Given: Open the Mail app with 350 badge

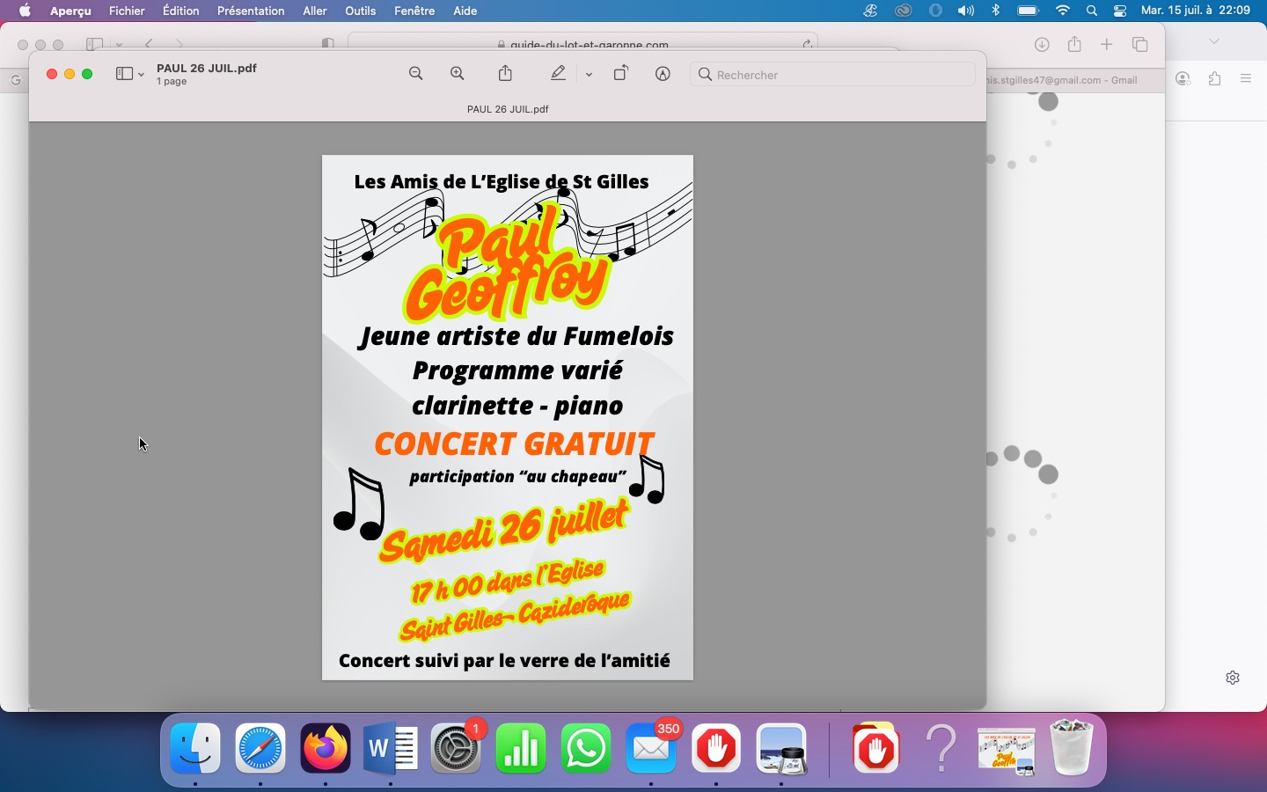Looking at the screenshot, I should click(651, 749).
